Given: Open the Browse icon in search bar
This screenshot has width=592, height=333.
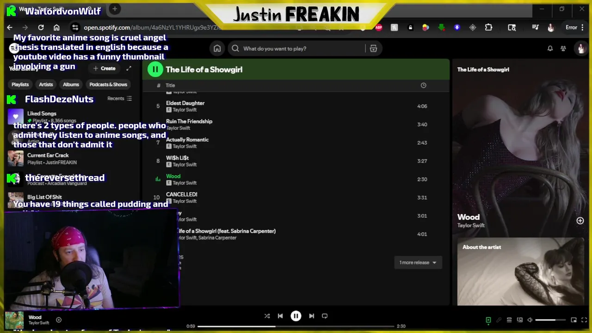Looking at the screenshot, I should click(373, 49).
